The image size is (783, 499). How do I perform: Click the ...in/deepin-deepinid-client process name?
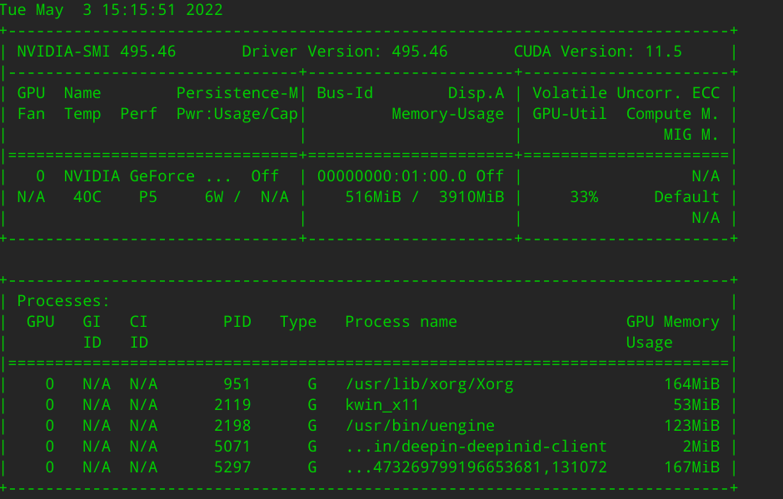[x=476, y=447]
